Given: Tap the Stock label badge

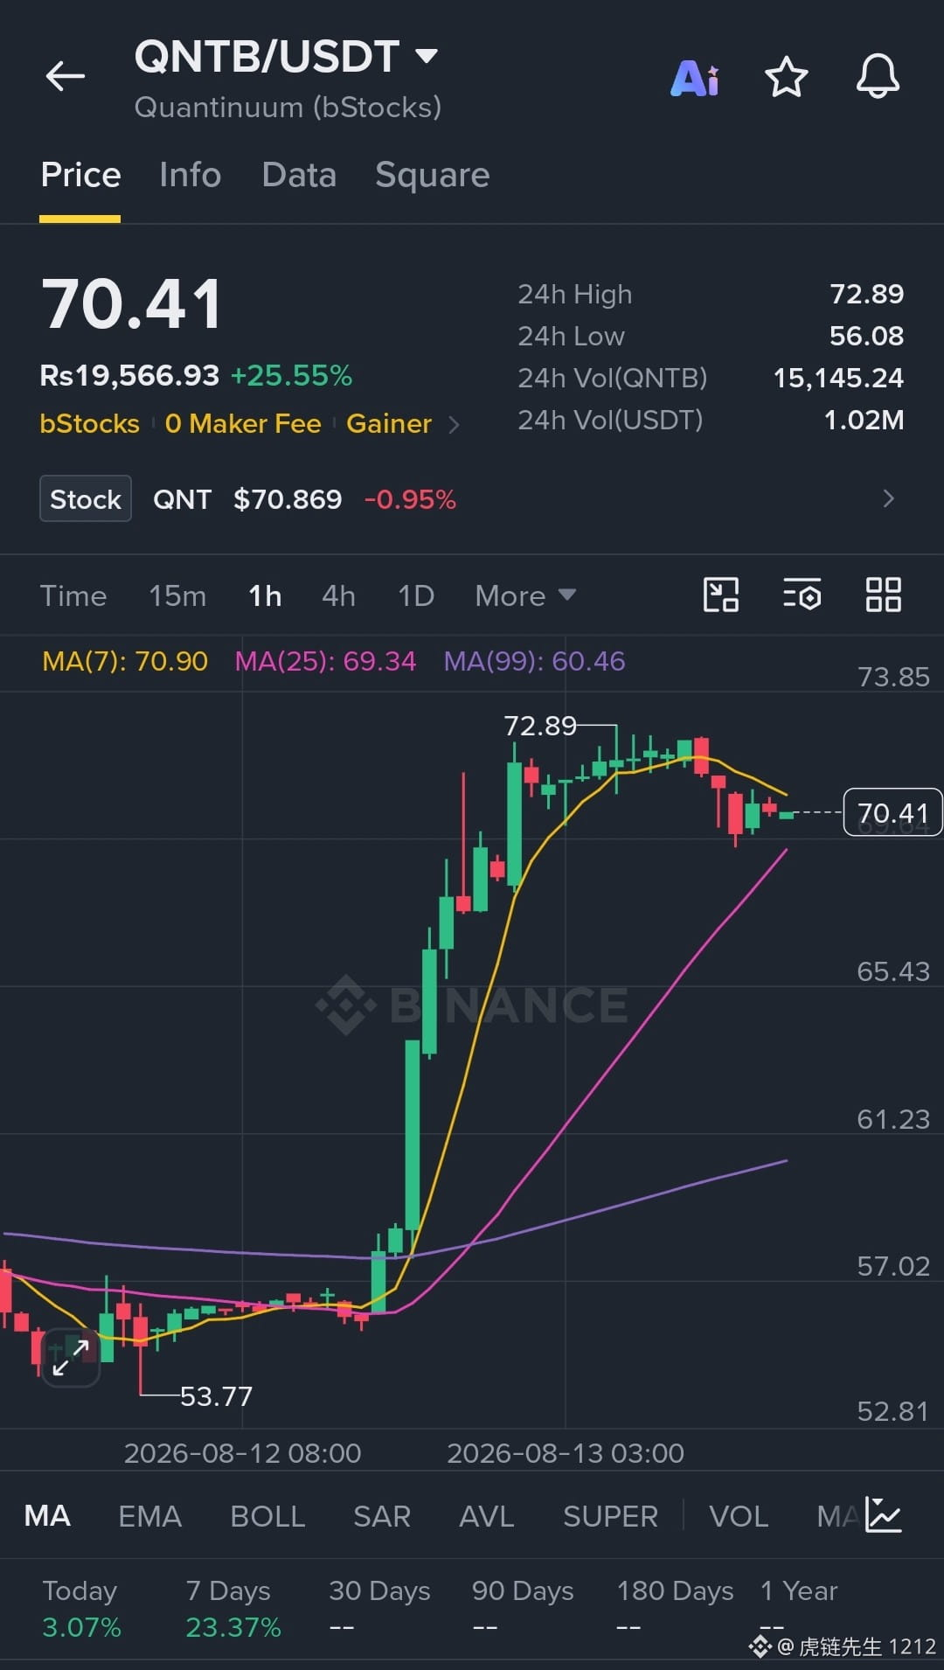Looking at the screenshot, I should coord(86,498).
